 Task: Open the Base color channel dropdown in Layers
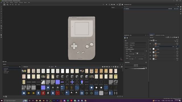[152, 37]
